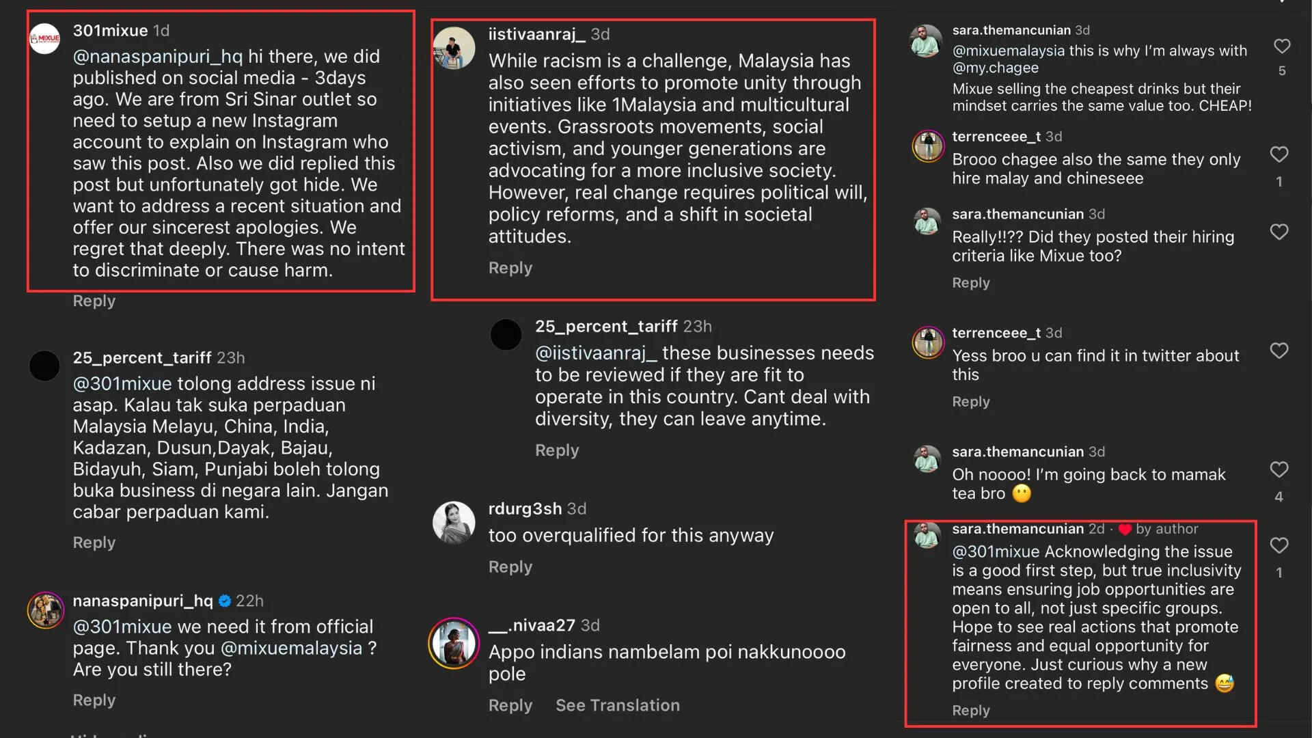
Task: Reply to 301mixue's apology comment
Action: point(94,301)
